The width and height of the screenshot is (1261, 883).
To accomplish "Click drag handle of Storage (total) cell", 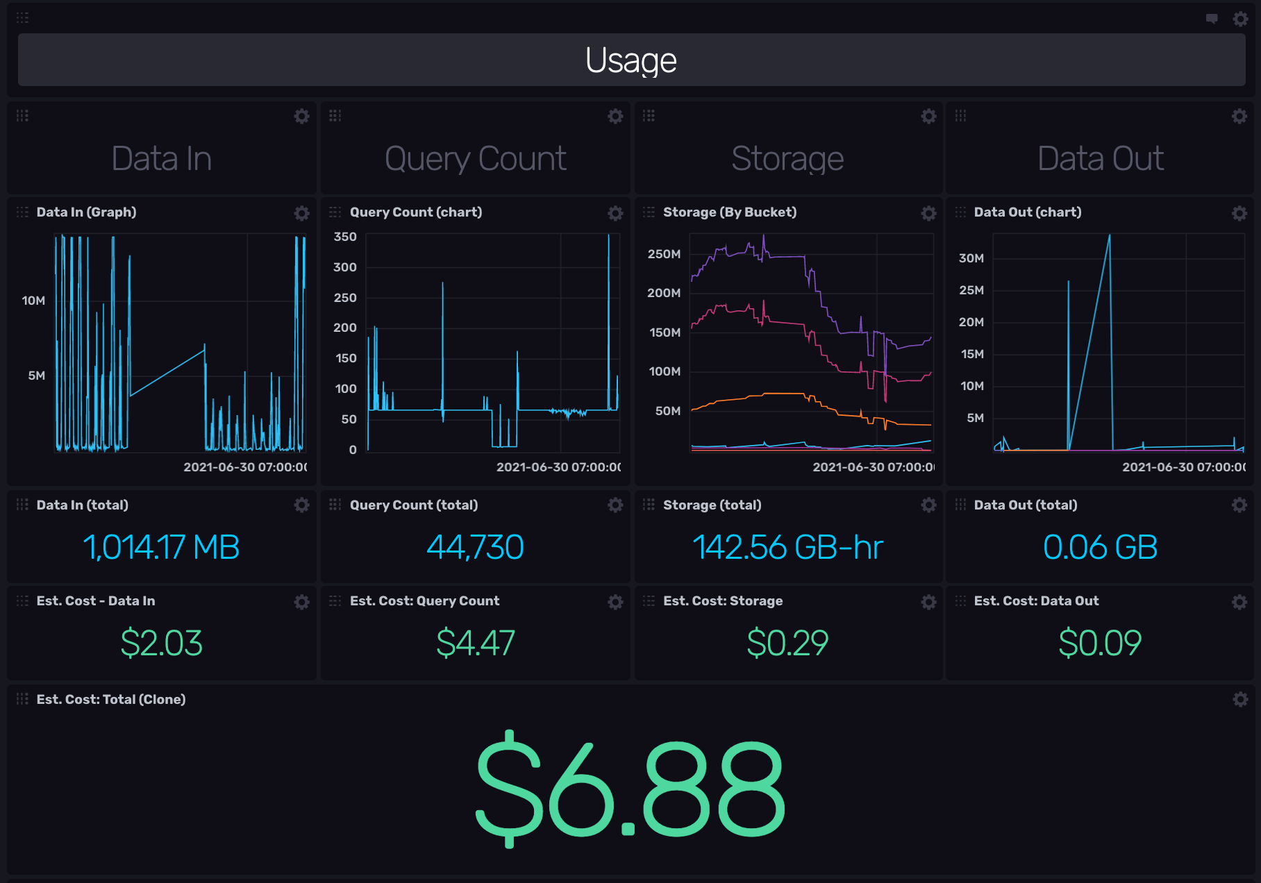I will tap(649, 505).
